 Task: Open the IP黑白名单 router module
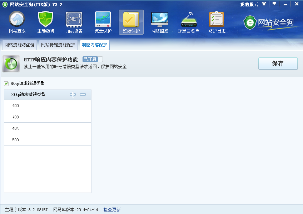(188, 22)
